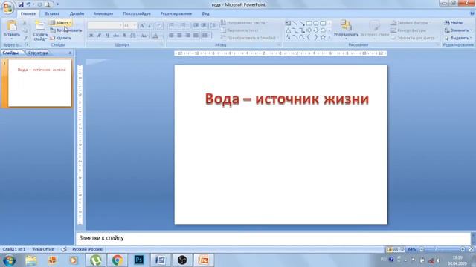Open the Заменить (Replace) dropdown
This screenshot has height=267, width=476.
click(458, 30)
